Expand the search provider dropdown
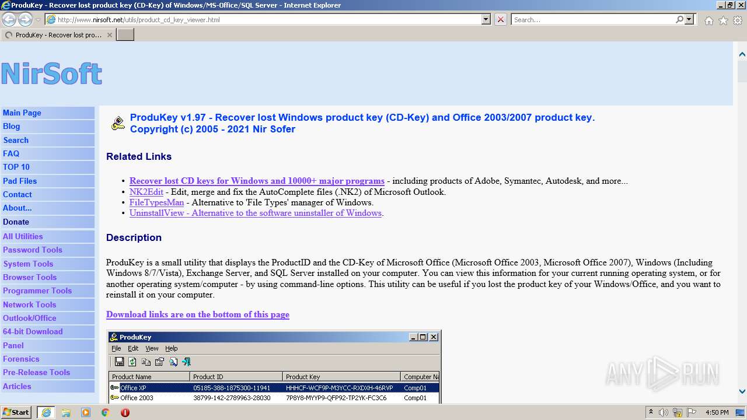 (x=689, y=19)
